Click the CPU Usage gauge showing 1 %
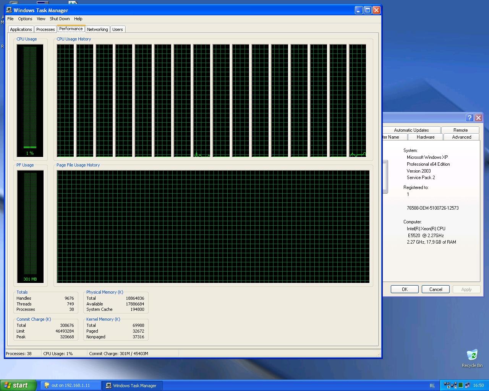This screenshot has width=489, height=391. point(30,100)
